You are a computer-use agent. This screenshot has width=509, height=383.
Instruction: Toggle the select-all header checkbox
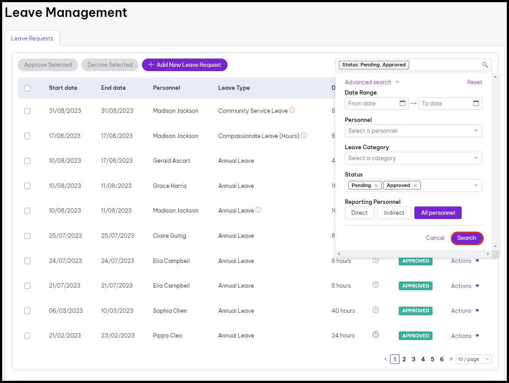(x=27, y=88)
